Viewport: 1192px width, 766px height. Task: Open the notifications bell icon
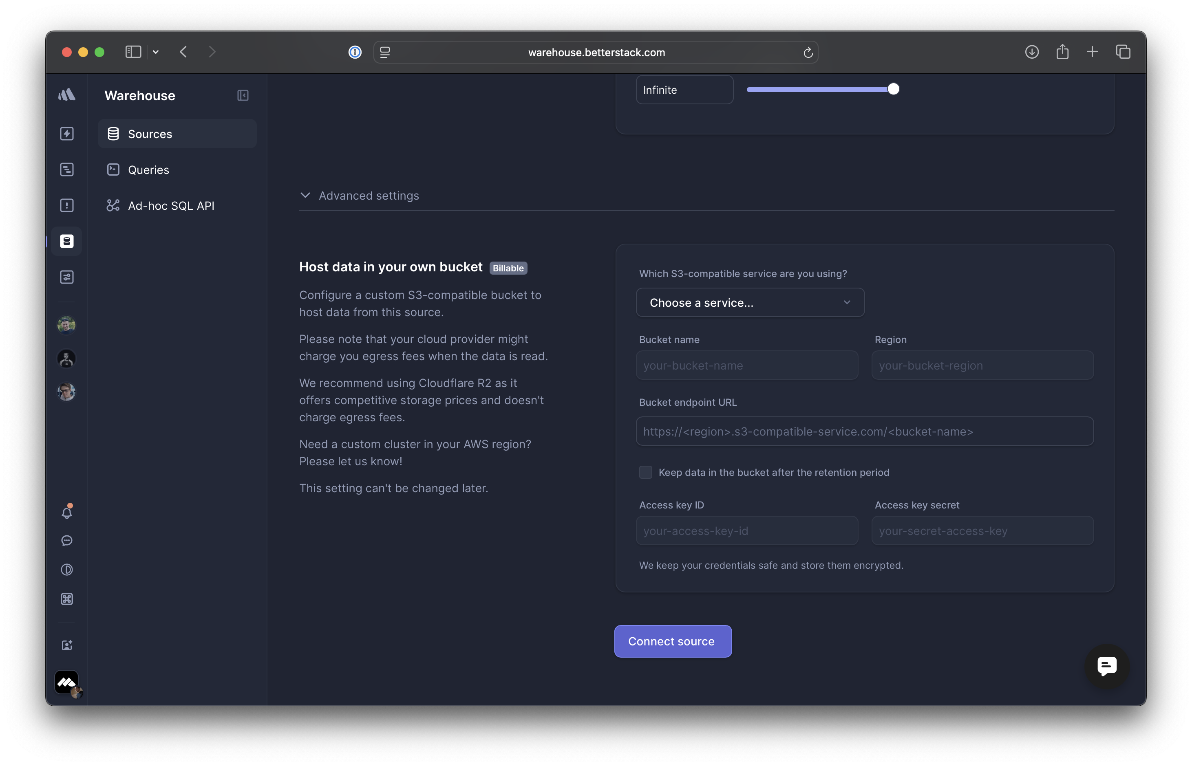click(x=67, y=512)
